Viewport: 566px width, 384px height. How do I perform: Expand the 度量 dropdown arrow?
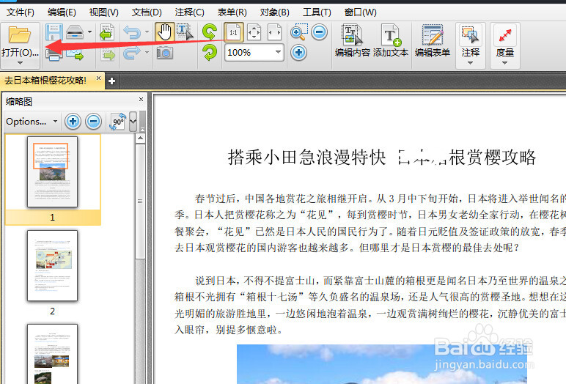(504, 63)
